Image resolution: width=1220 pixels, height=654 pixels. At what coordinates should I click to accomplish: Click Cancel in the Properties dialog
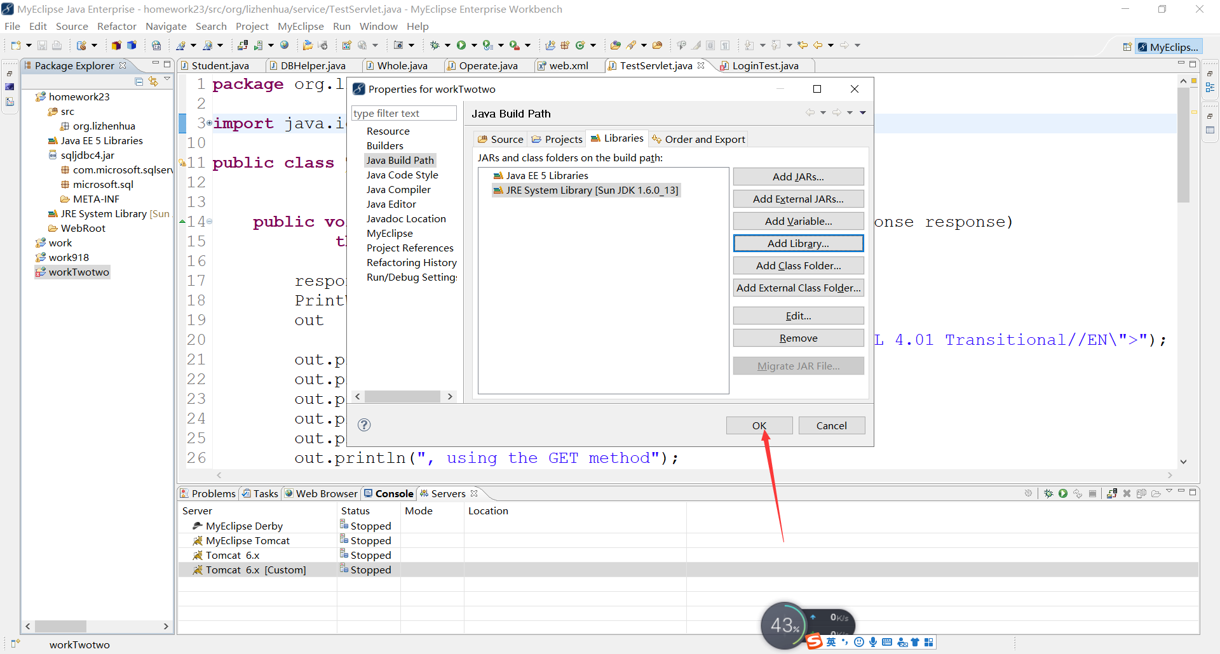point(832,425)
